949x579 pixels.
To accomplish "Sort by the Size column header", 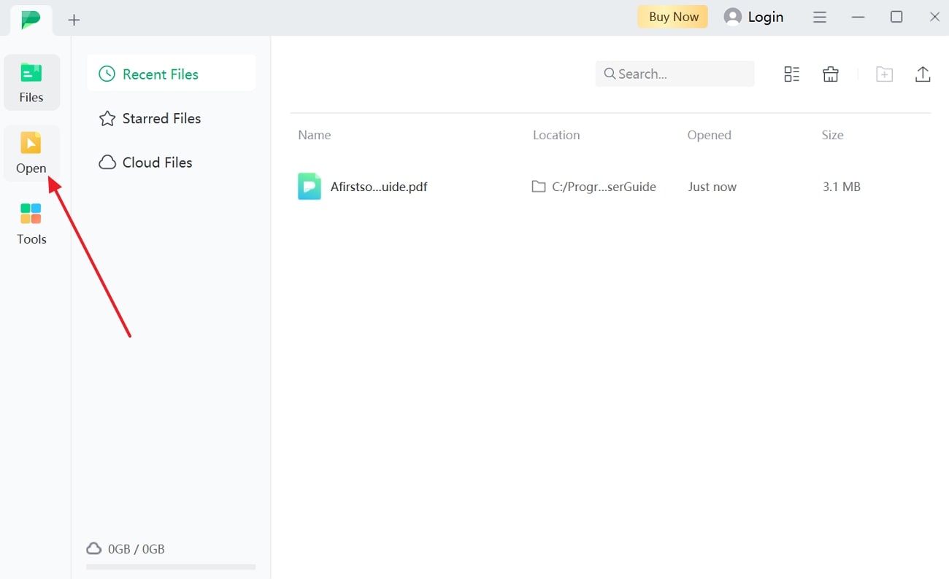I will pos(832,135).
